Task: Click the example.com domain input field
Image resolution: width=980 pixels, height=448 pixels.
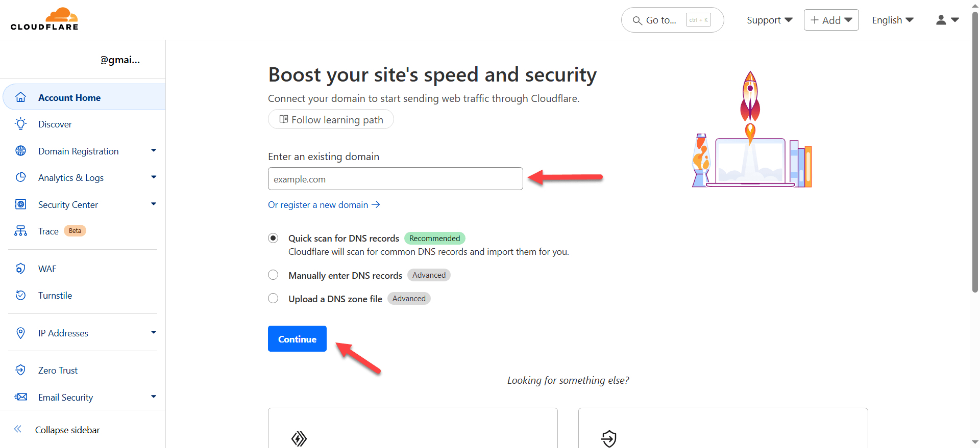Action: 395,178
